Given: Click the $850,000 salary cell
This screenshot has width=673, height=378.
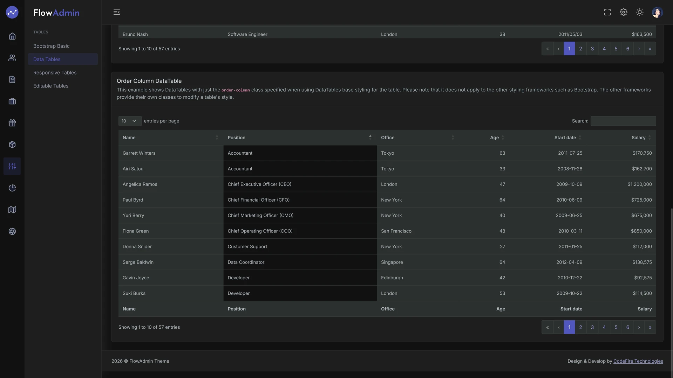Looking at the screenshot, I should coord(621,231).
